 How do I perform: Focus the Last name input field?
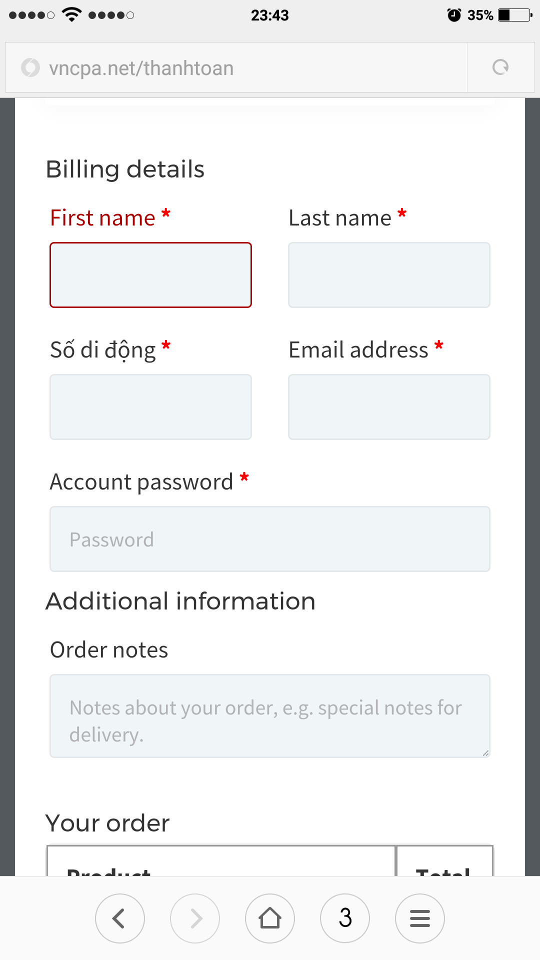(389, 275)
